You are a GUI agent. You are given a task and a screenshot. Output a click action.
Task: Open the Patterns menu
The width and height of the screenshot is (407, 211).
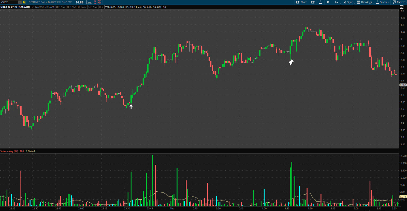[x=400, y=2]
